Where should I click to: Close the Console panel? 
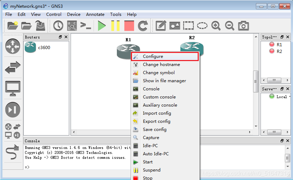(288, 141)
